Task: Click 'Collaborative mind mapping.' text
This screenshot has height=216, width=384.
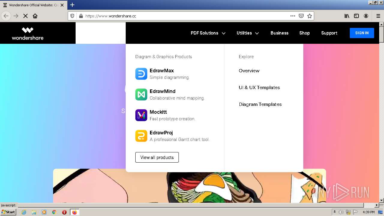Action: coord(177,98)
